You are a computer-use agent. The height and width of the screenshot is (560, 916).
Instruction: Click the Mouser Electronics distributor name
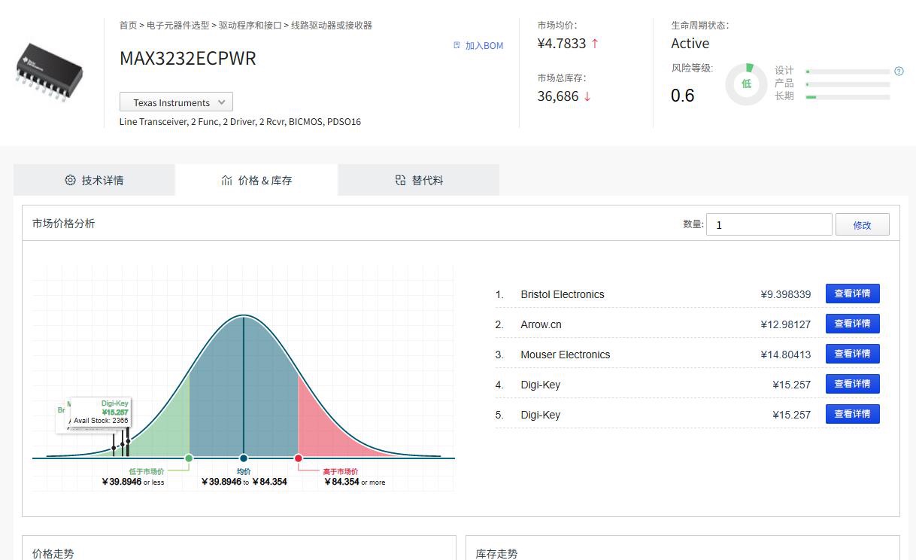(x=566, y=355)
